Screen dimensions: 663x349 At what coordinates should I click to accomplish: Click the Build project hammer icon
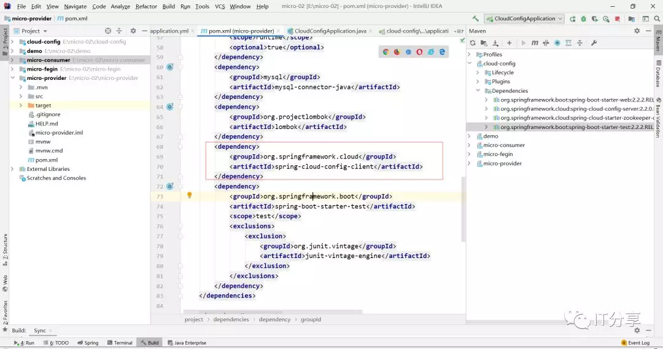coord(476,18)
